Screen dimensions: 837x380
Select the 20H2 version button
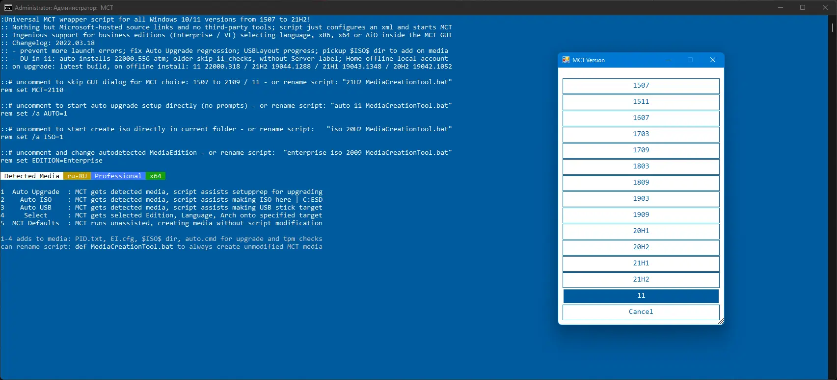(x=641, y=247)
